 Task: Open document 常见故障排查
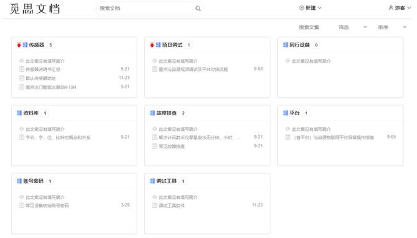click(x=172, y=146)
